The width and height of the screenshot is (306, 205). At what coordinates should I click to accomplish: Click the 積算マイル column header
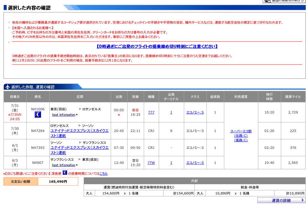[293, 97]
